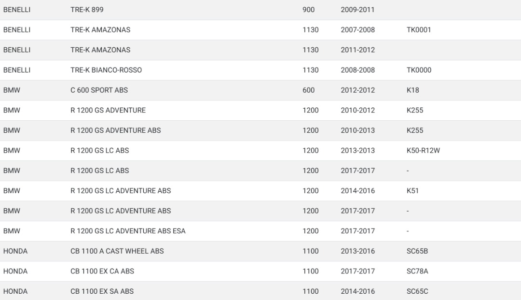521x300 pixels.
Task: Select the TRE-K 899 model cell
Action: point(87,10)
